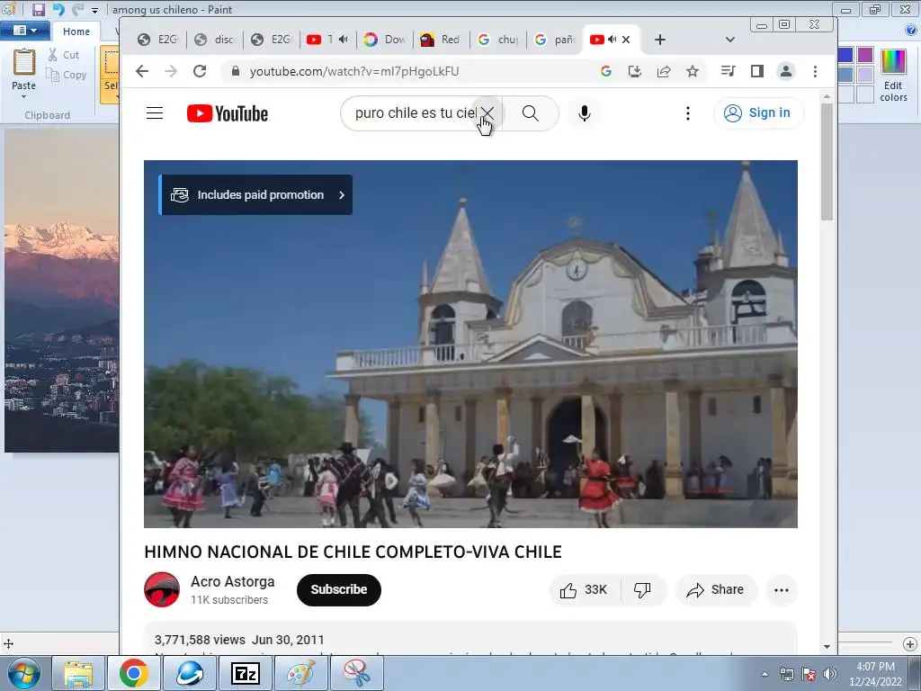Open Chrome from the taskbar
This screenshot has width=921, height=691.
coord(133,673)
